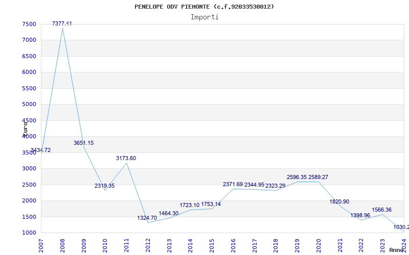Image resolution: width=409 pixels, height=255 pixels.
Task: Click the 2021 x-axis year label
Action: (x=340, y=245)
